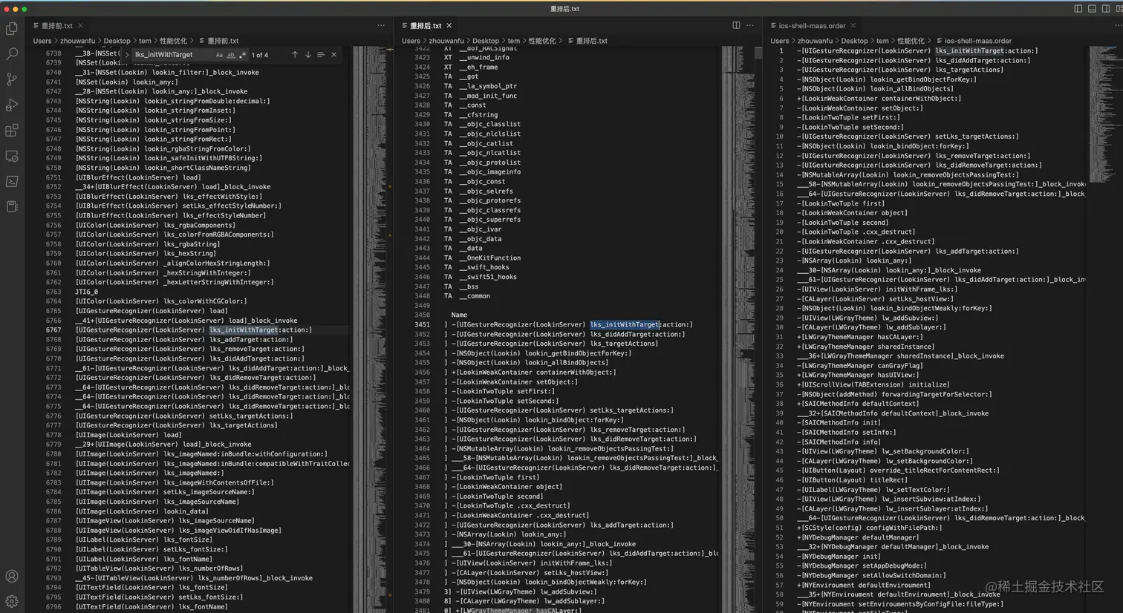The width and height of the screenshot is (1123, 613).
Task: Toggle secondary sidebar from title bar layout controls
Action: 1105,9
